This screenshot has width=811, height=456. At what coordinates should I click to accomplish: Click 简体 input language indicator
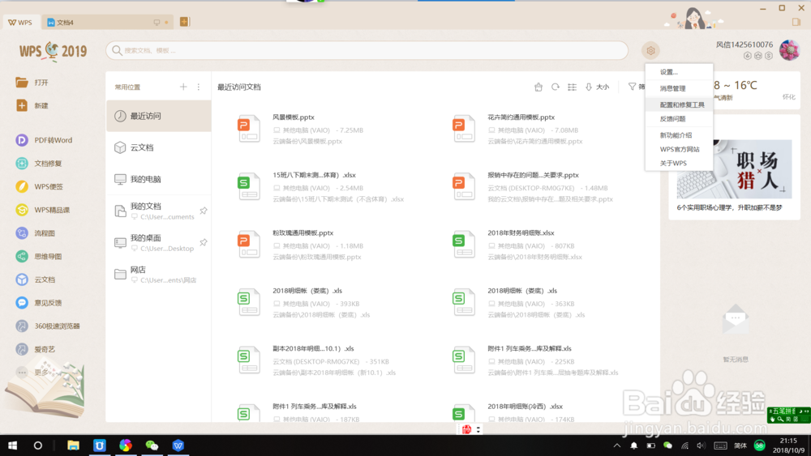tap(740, 445)
